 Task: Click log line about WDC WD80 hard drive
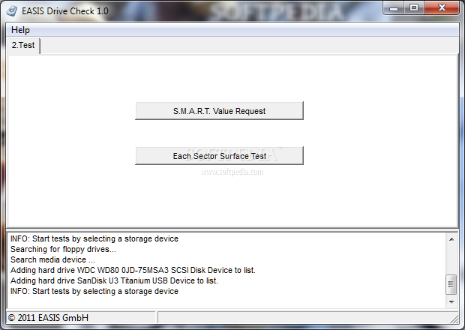[133, 270]
